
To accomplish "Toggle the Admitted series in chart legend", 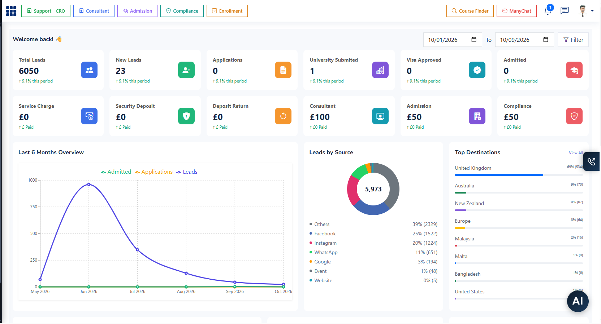I will tap(116, 172).
